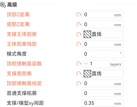Click the 高级 section heading
Viewport: 137px width, 107px height.
(12, 5)
